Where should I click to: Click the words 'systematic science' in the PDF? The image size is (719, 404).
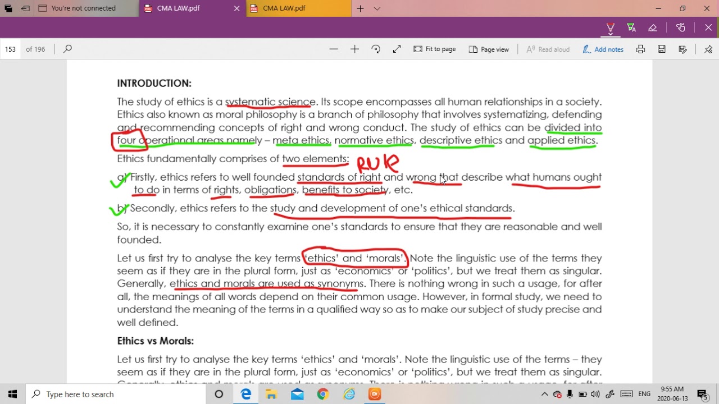(270, 102)
